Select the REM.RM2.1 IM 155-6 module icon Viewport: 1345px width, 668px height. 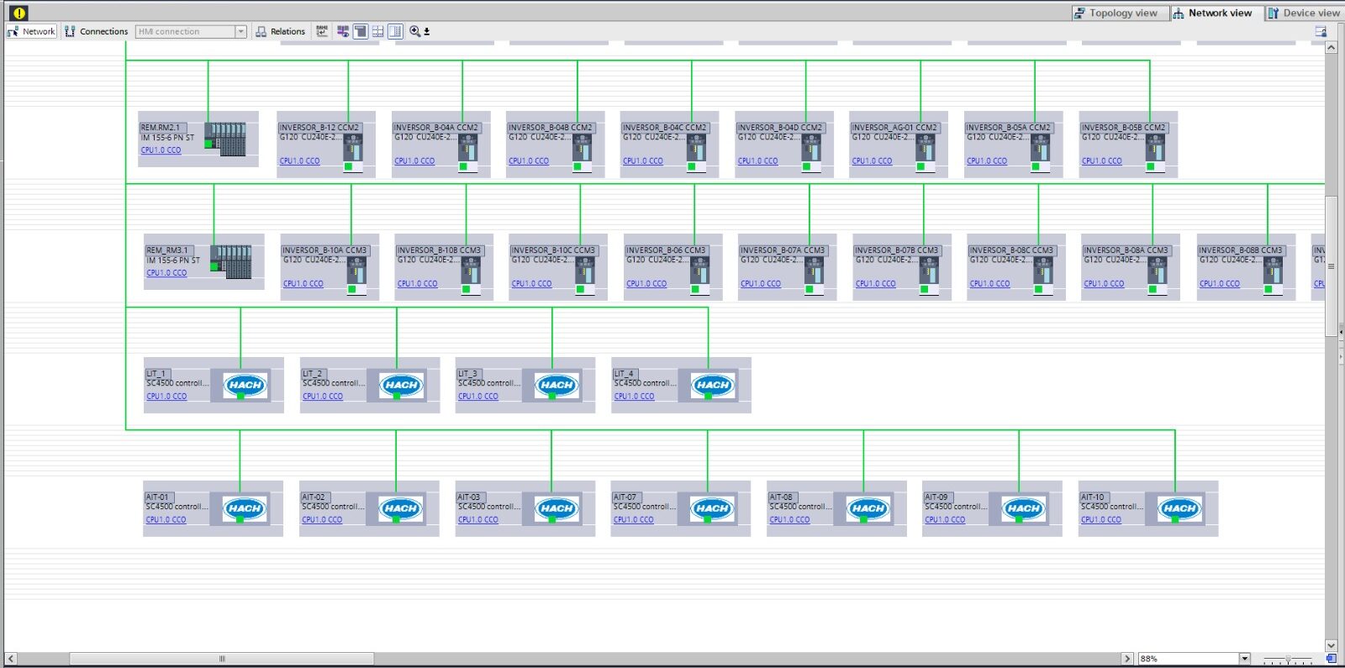(225, 139)
